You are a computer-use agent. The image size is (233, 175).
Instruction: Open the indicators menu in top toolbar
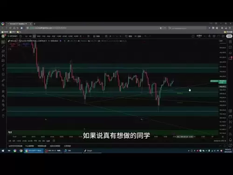click(96, 36)
